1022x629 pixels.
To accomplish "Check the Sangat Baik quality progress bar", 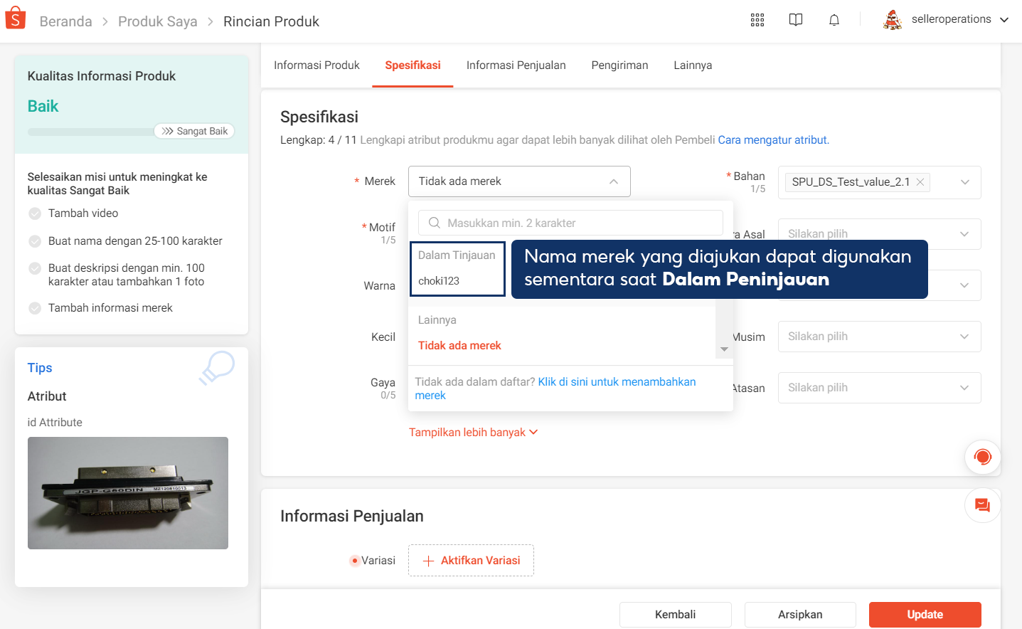I will point(194,131).
